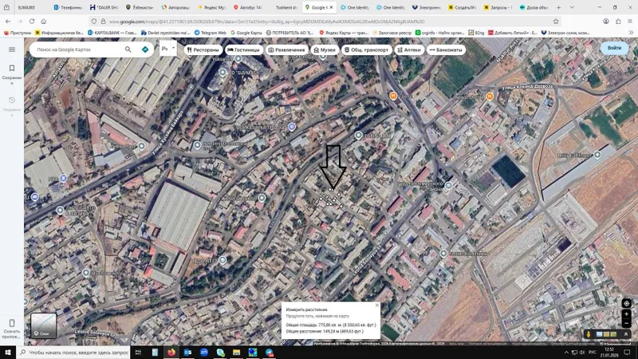Click the my-location target icon
This screenshot has height=359, width=638.
626,303
